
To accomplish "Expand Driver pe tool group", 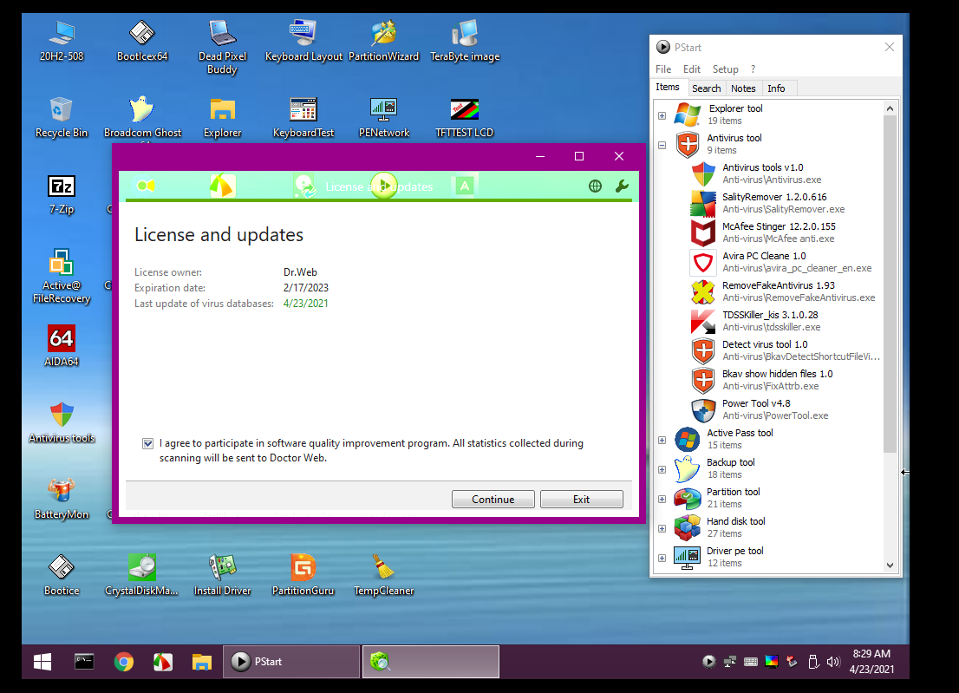I will [x=662, y=558].
